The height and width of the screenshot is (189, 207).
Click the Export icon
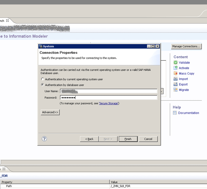tap(175, 84)
